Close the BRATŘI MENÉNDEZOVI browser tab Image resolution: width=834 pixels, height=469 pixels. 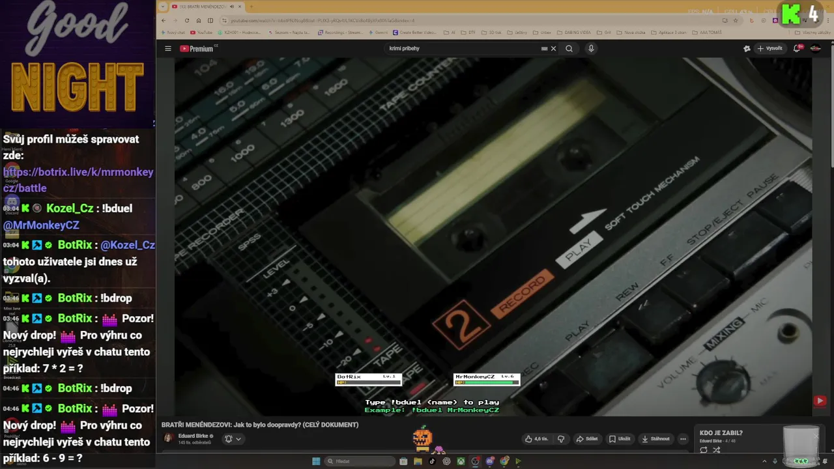240,7
